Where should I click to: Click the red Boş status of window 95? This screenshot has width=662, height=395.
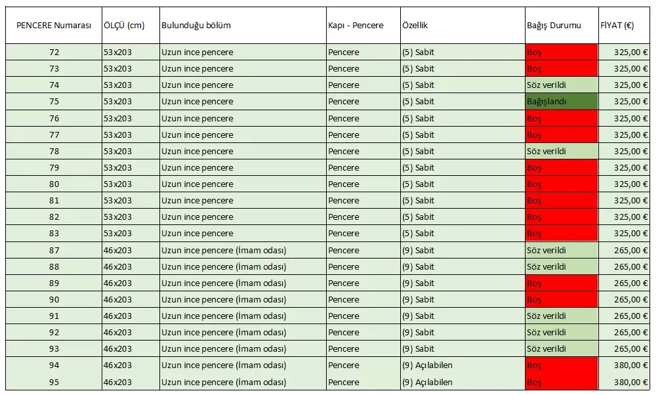coord(561,382)
